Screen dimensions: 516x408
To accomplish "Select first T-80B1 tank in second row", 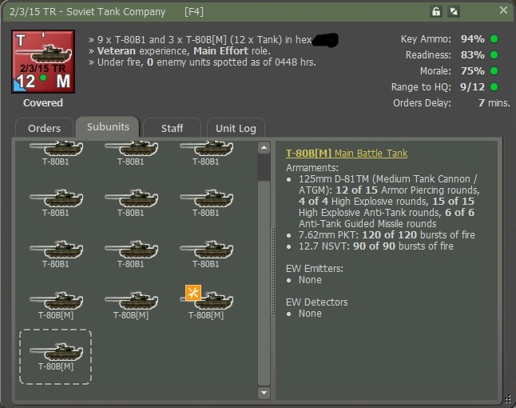I will click(x=56, y=203).
